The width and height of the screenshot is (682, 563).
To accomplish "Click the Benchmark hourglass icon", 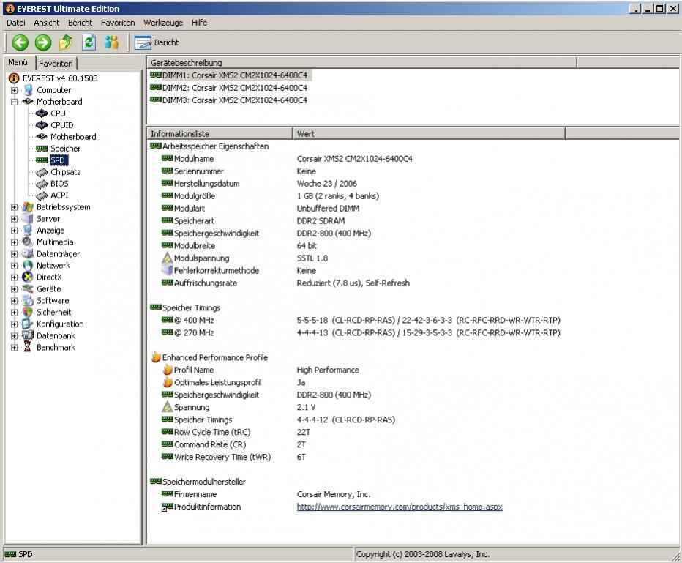I will coord(28,347).
